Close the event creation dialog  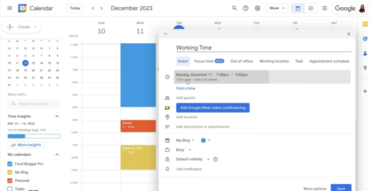pyautogui.click(x=348, y=34)
